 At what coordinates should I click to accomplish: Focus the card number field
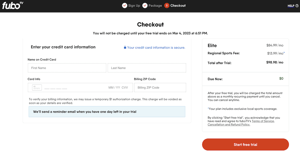(x=56, y=88)
